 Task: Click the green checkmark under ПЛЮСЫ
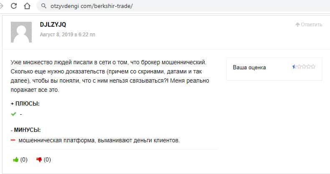(x=13, y=114)
